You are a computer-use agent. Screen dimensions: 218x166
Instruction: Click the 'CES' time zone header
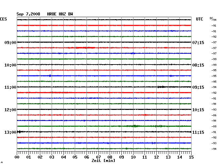[3, 19]
